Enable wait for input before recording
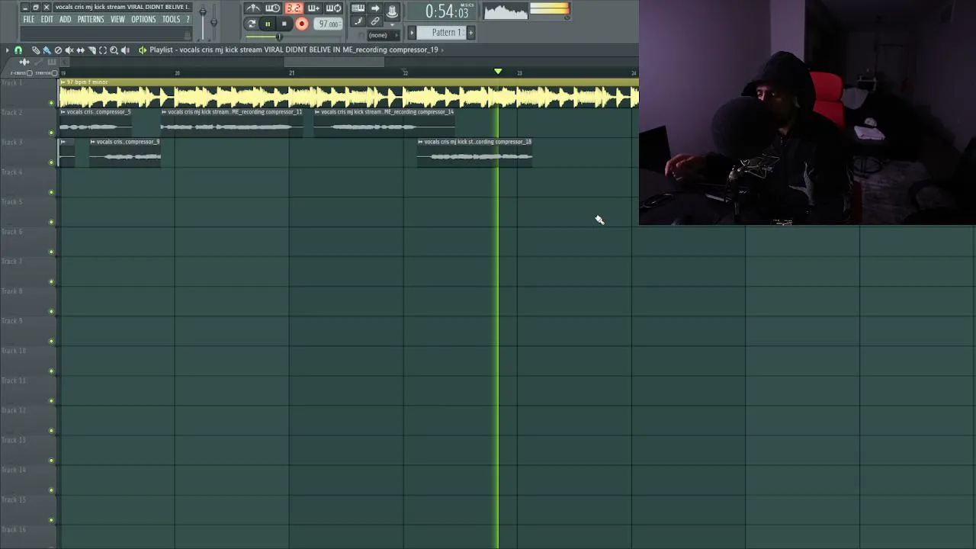 [x=272, y=8]
